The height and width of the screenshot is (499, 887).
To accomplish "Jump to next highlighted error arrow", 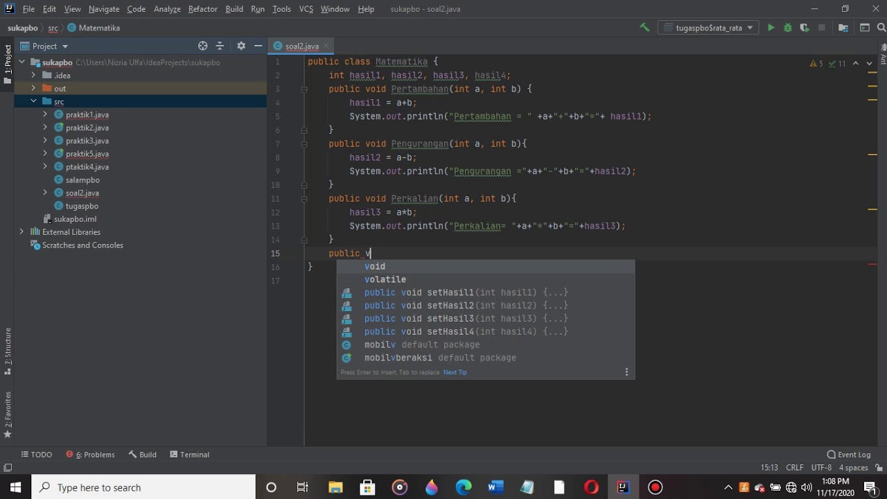I will (869, 63).
